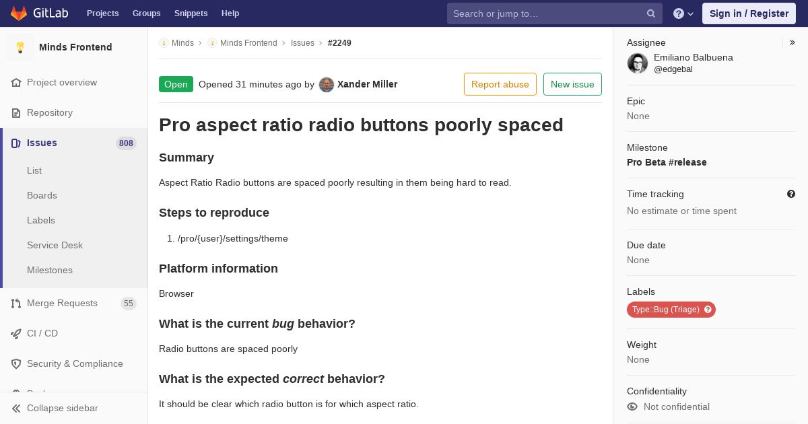The height and width of the screenshot is (424, 808).
Task: Focus the Search or jump to field
Action: click(555, 13)
